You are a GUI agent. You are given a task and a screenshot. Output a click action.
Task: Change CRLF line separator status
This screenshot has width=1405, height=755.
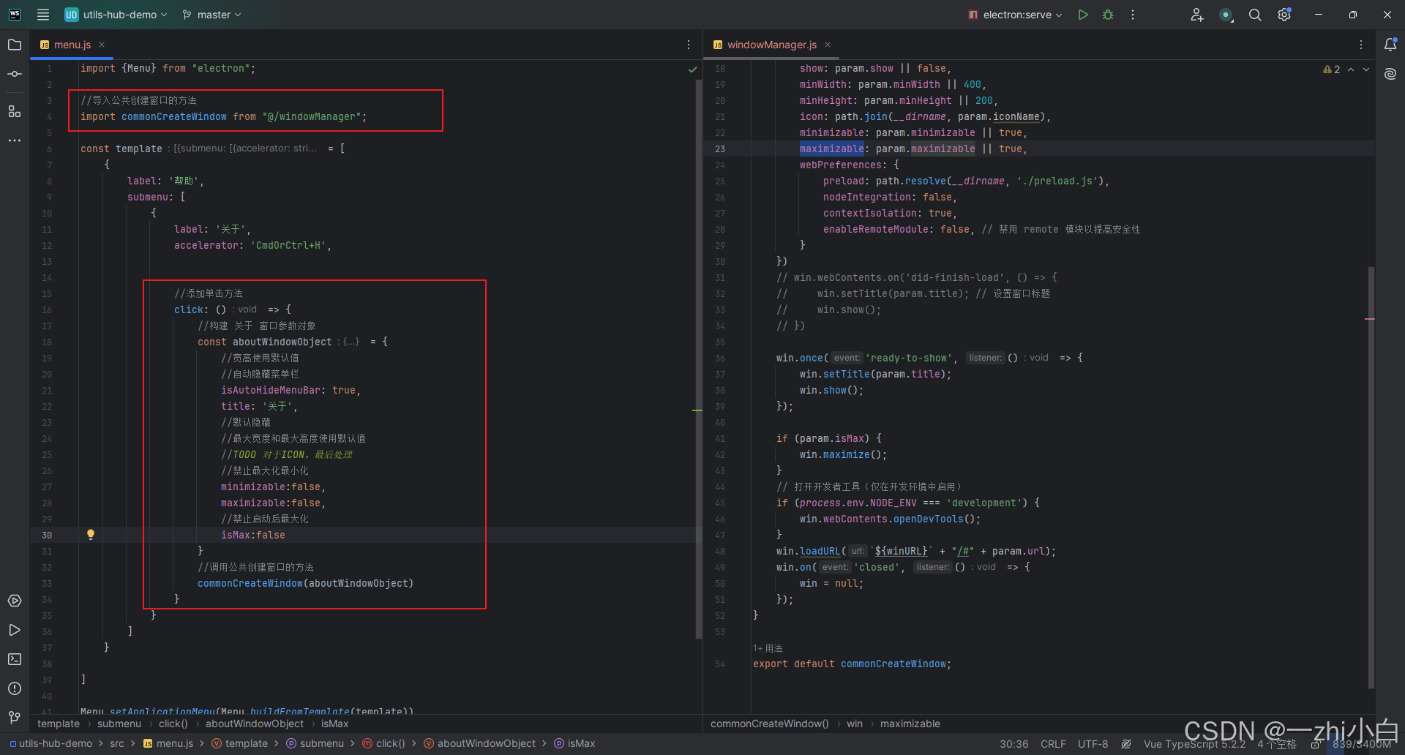pyautogui.click(x=1053, y=743)
